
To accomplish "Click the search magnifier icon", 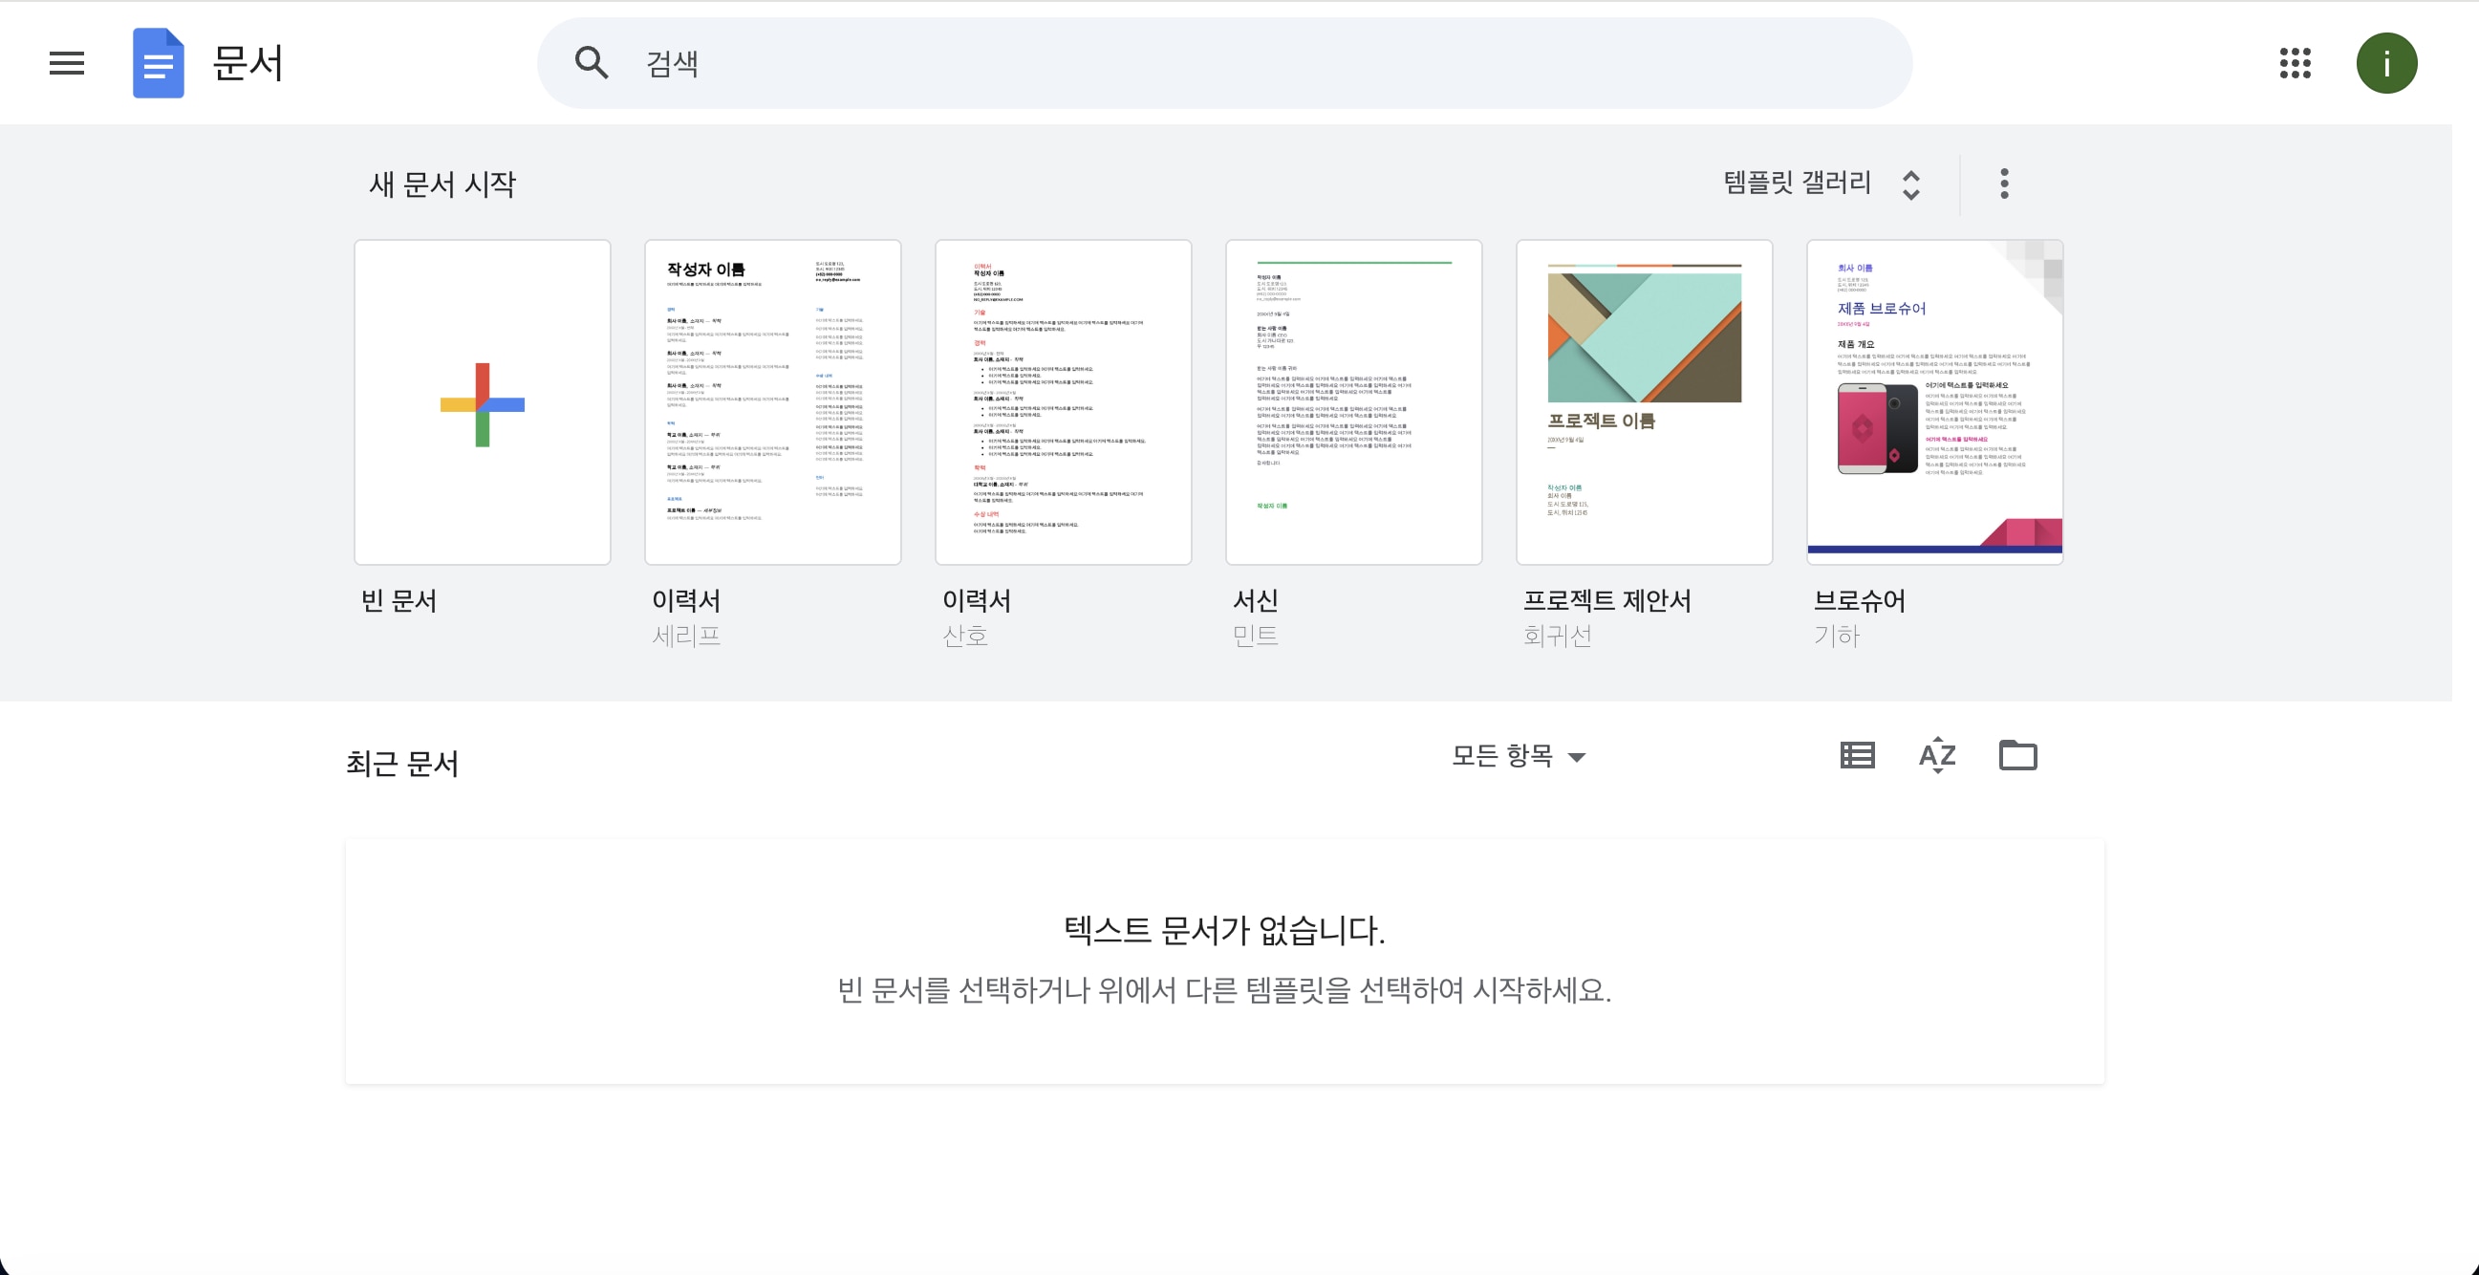I will point(591,63).
